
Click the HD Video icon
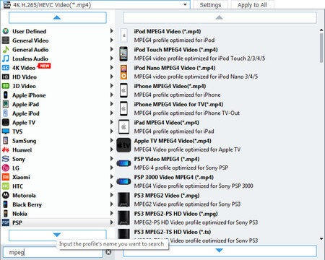click(x=6, y=77)
